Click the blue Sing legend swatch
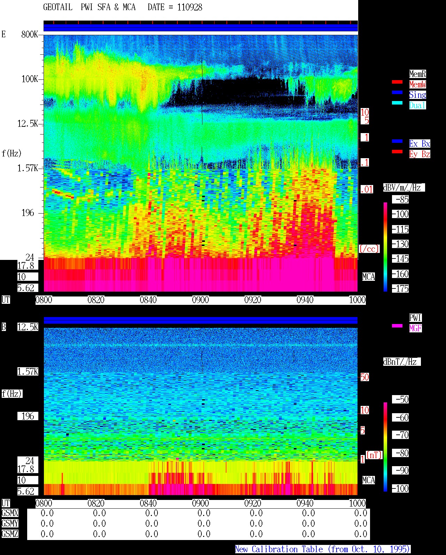 397,93
